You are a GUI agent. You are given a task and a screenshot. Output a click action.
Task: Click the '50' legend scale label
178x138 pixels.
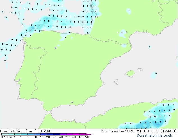87,137
